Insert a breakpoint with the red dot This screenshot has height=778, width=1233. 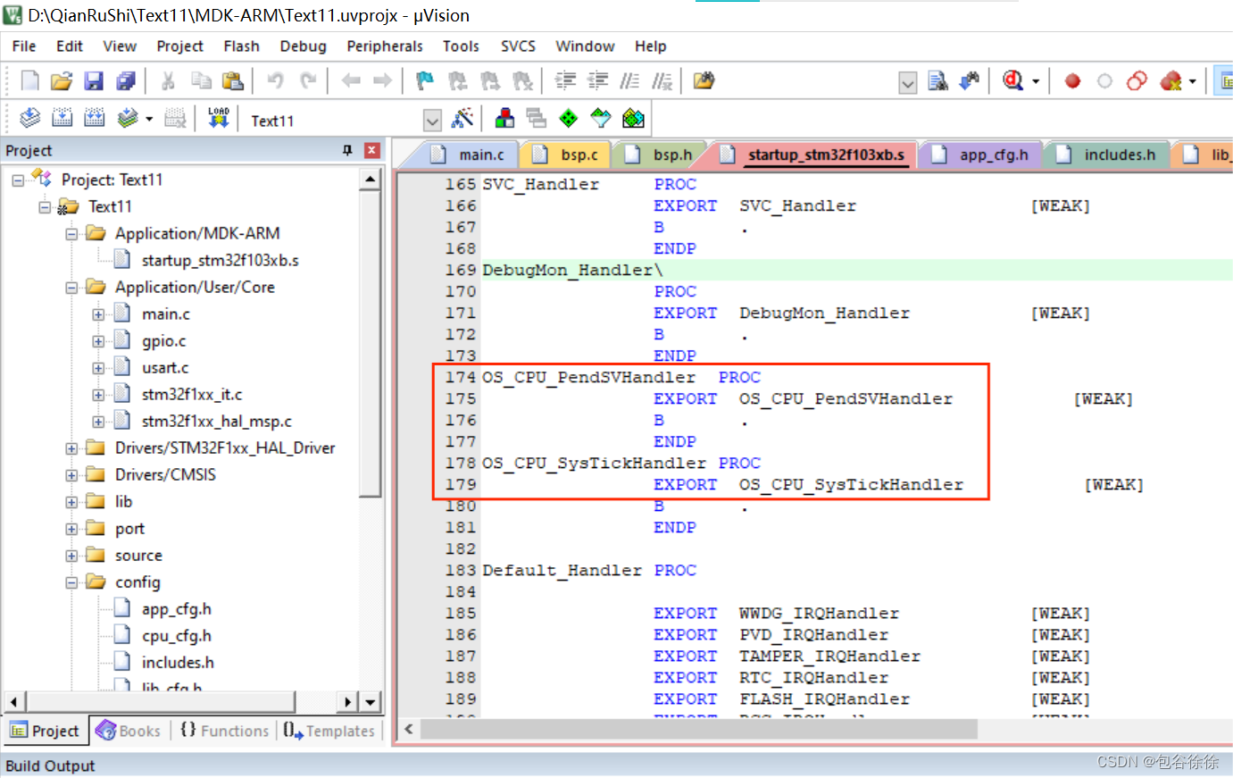[x=1072, y=81]
